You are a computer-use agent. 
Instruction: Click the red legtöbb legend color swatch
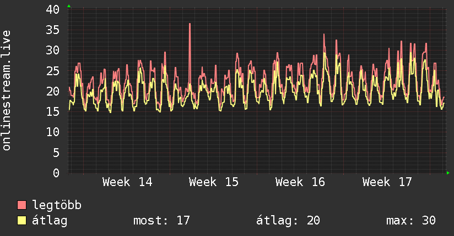tap(21, 205)
